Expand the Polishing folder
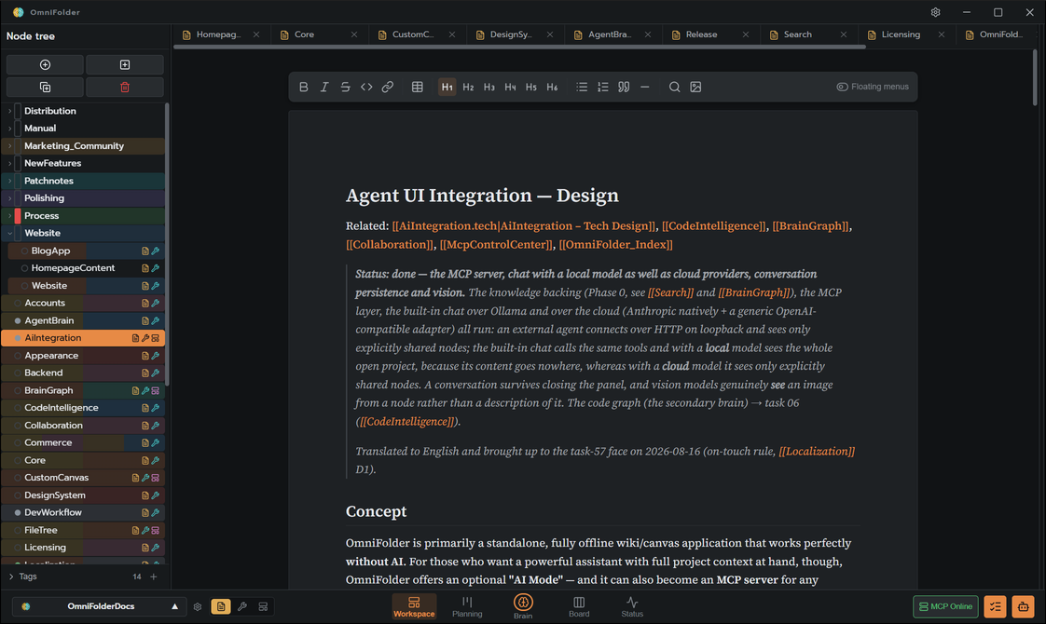This screenshot has width=1046, height=624. [9, 198]
